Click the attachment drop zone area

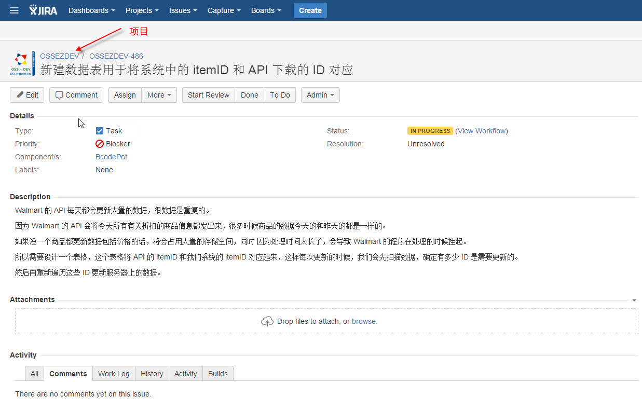click(326, 321)
